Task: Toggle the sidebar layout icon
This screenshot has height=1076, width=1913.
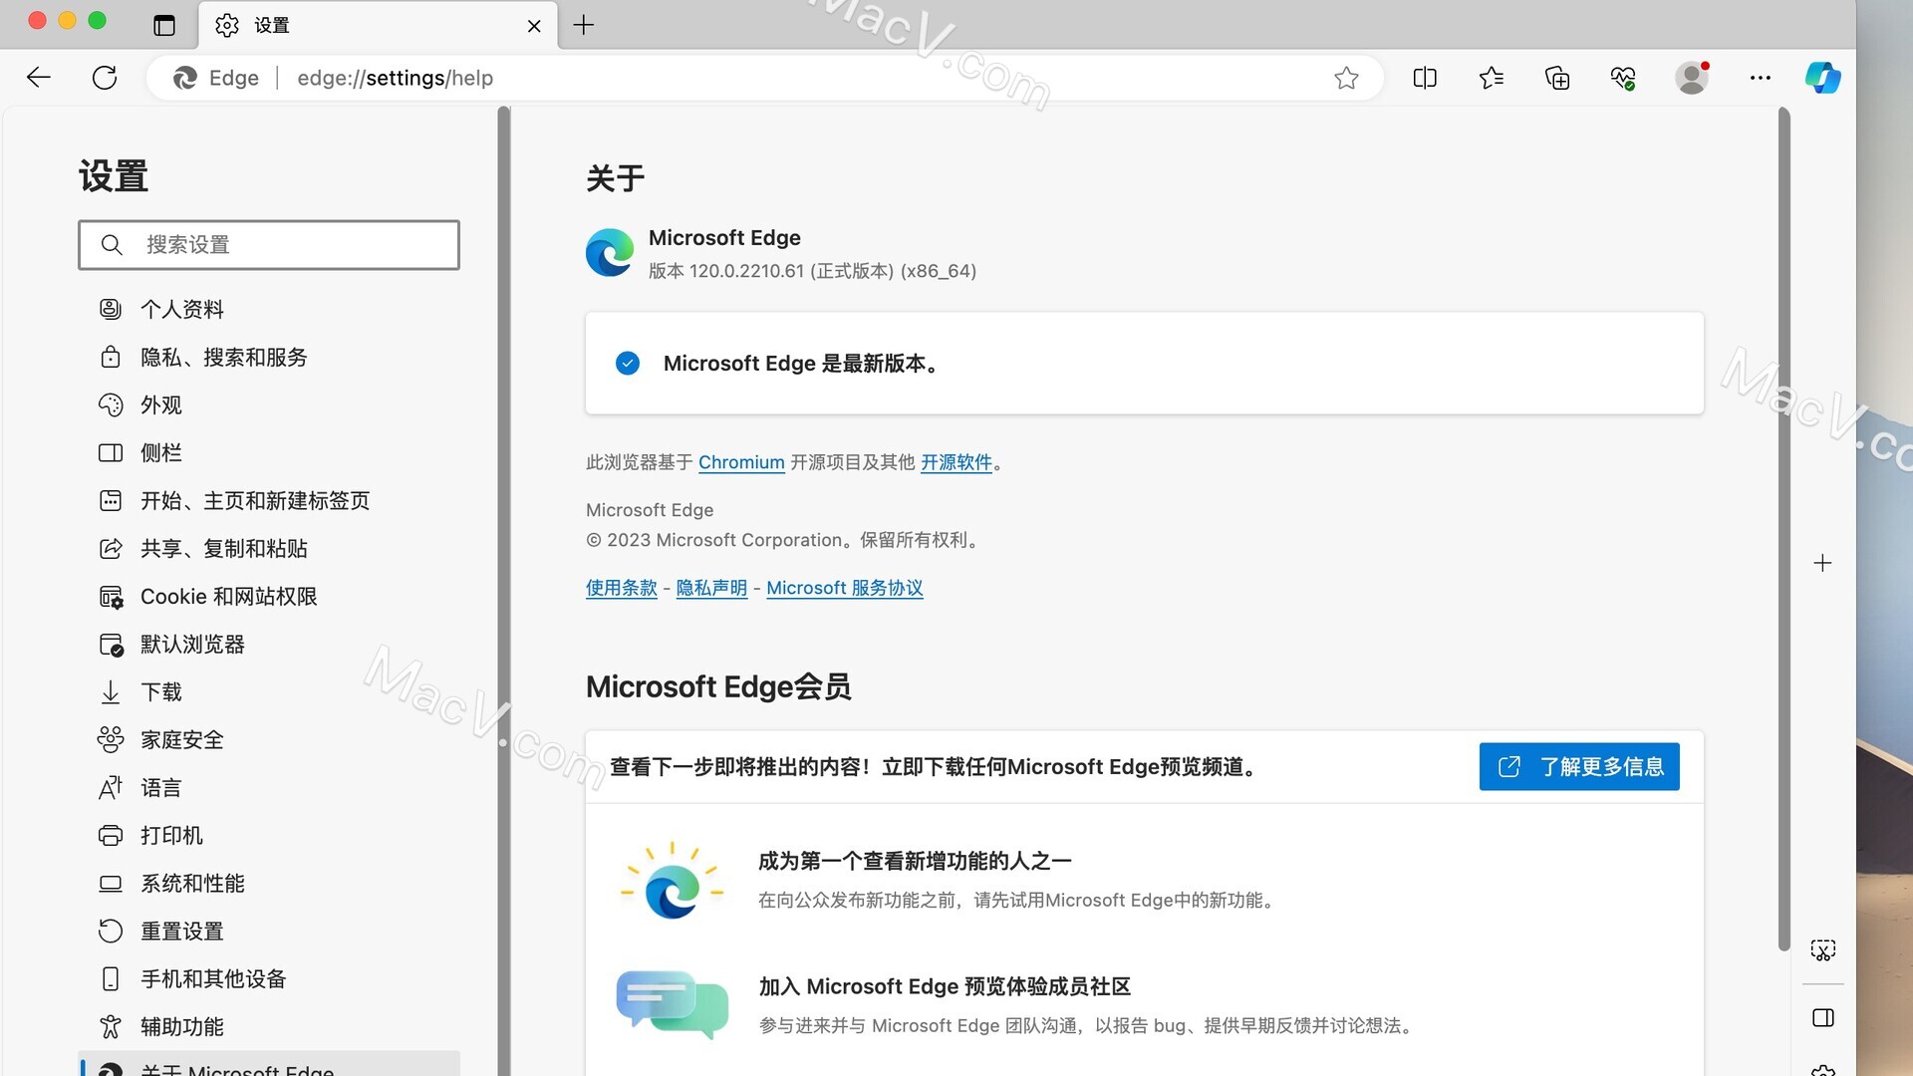Action: (x=1822, y=1017)
